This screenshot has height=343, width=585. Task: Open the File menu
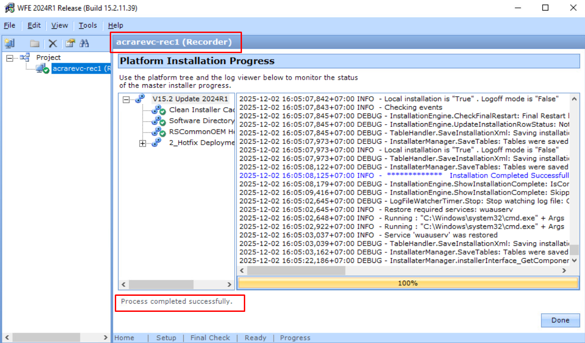click(9, 25)
